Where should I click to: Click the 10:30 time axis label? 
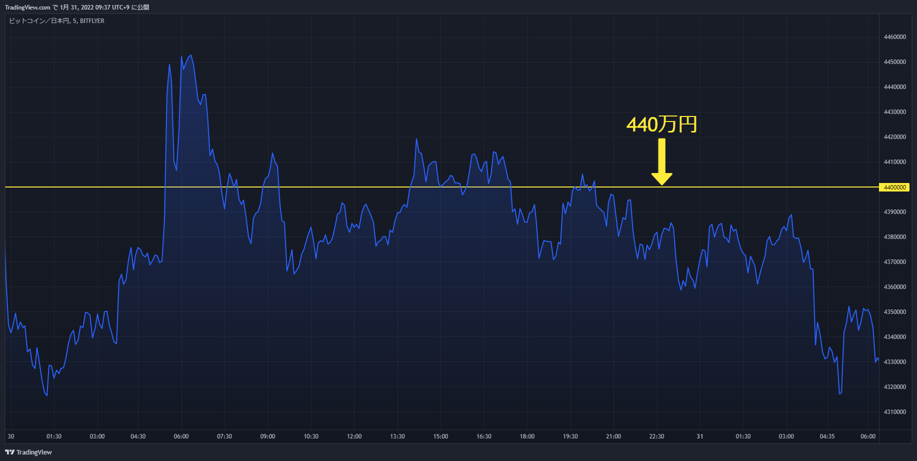tap(311, 436)
